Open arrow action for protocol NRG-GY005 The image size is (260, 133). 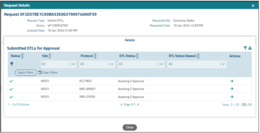[232, 97]
